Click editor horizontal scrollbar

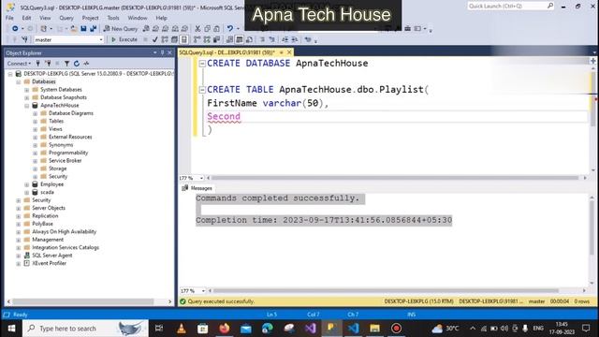pos(395,178)
